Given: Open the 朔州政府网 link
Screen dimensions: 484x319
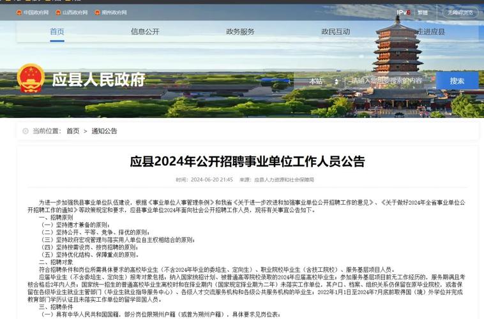Looking at the screenshot, I should click(114, 13).
